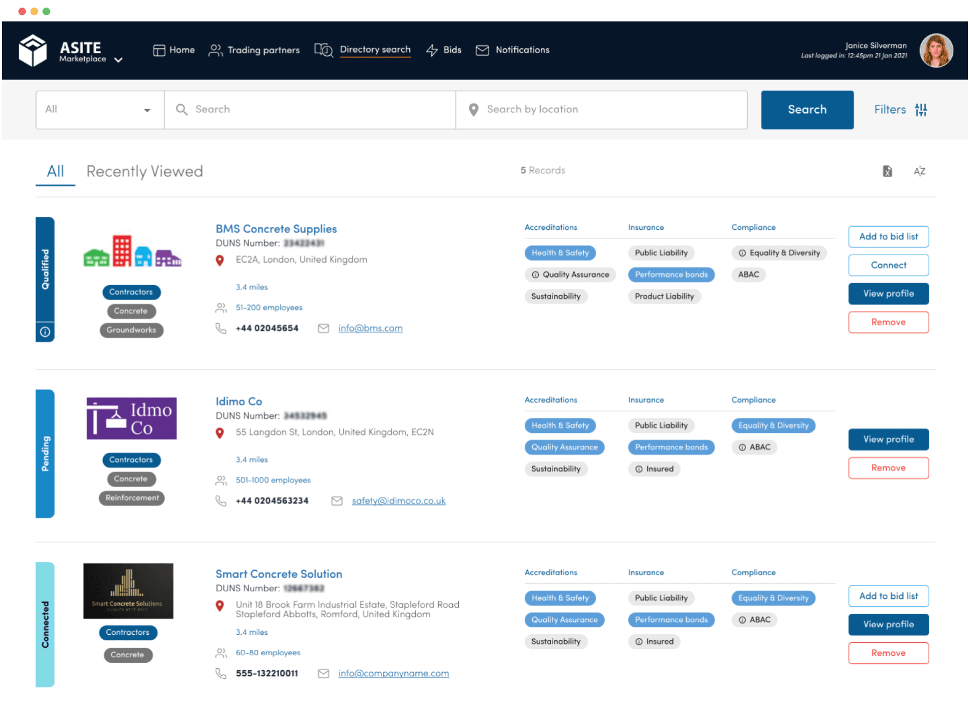Click inside the Search by location field

coord(591,110)
